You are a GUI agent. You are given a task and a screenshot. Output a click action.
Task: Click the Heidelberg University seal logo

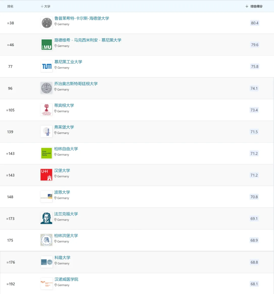[47, 23]
